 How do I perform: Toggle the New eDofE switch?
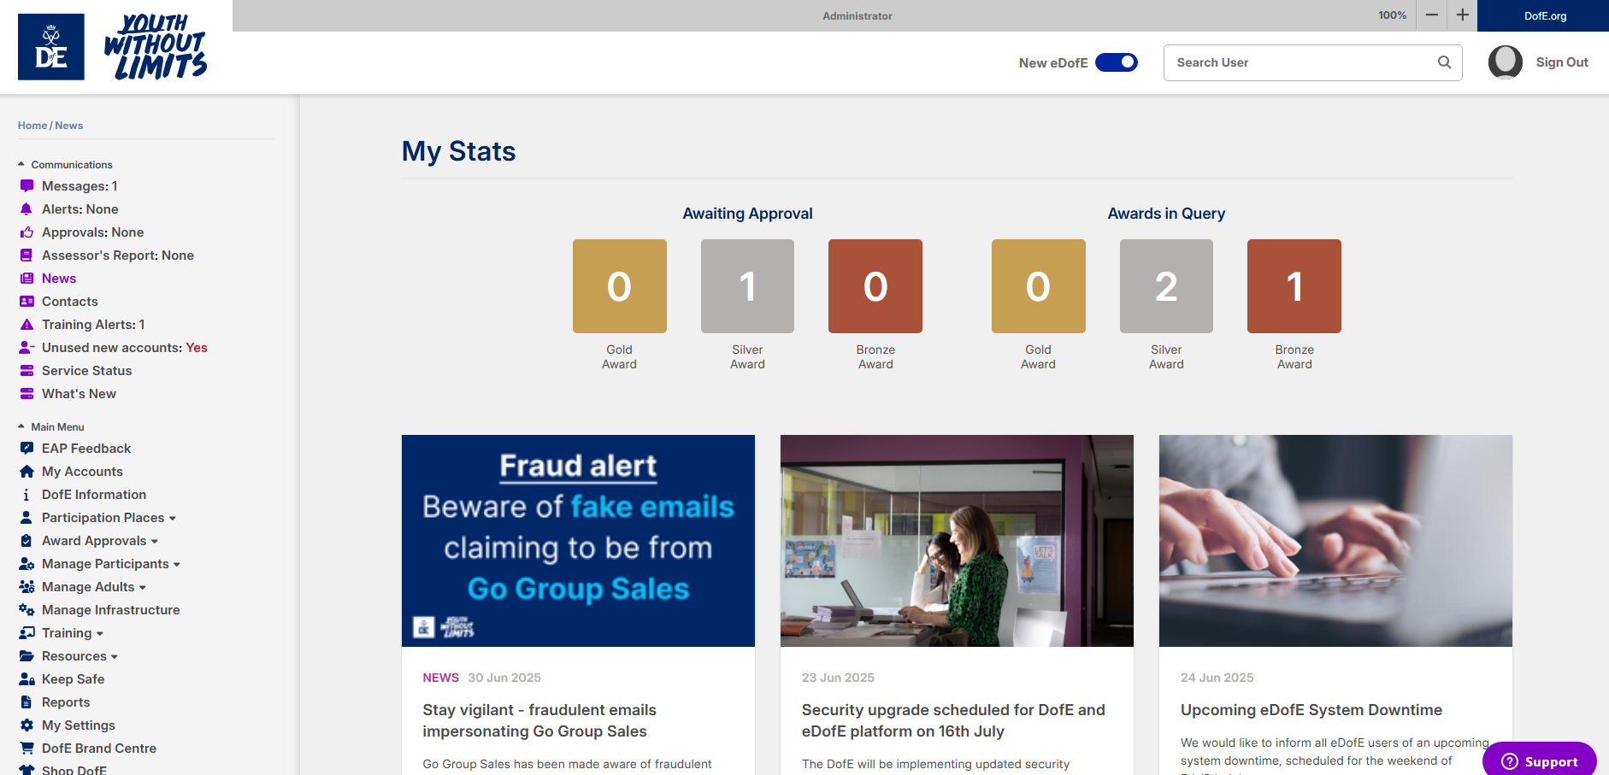[x=1117, y=62]
